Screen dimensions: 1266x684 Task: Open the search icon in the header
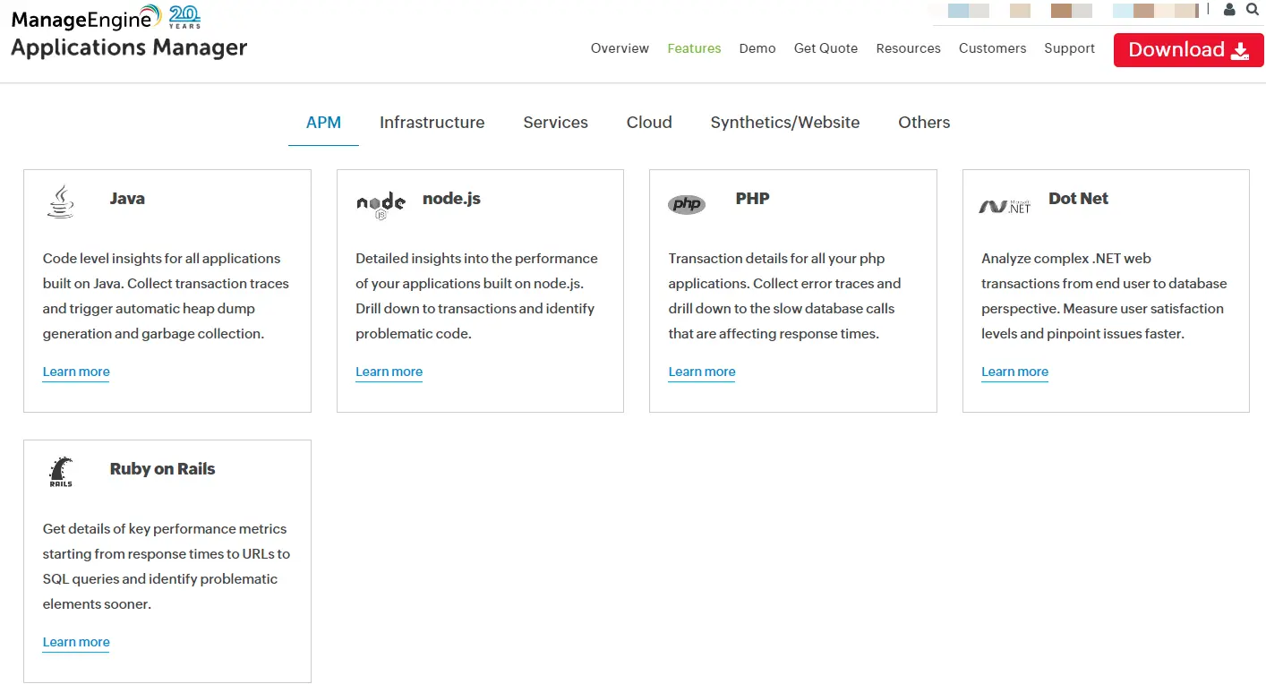coord(1253,10)
